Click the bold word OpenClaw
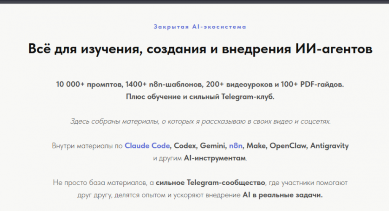 [289, 146]
